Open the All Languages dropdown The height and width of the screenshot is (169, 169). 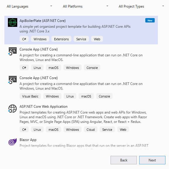[x=29, y=6]
